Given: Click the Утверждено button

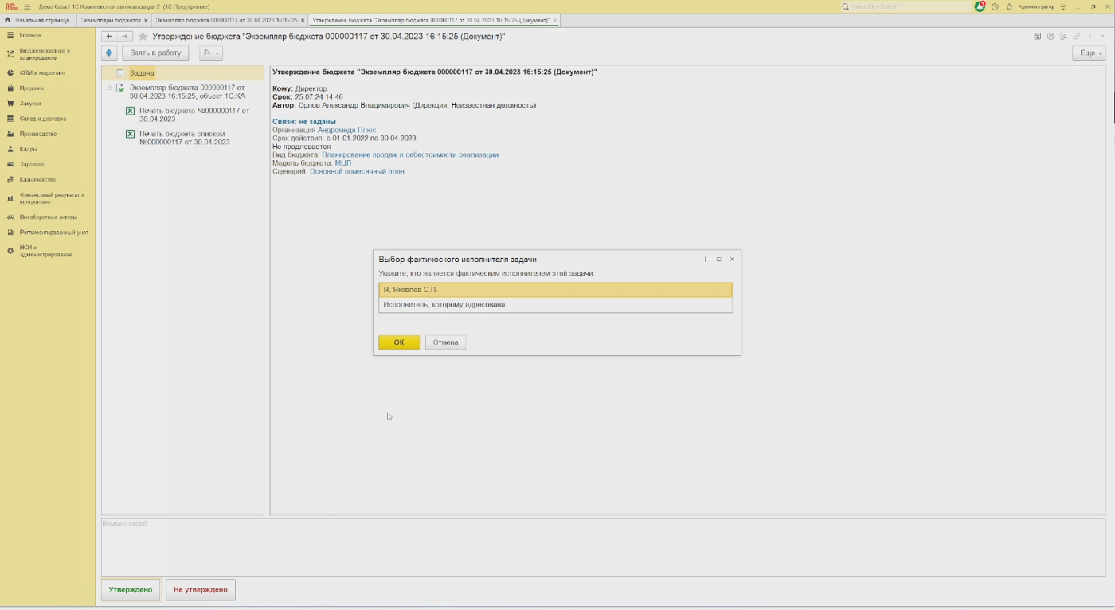Looking at the screenshot, I should [x=131, y=590].
